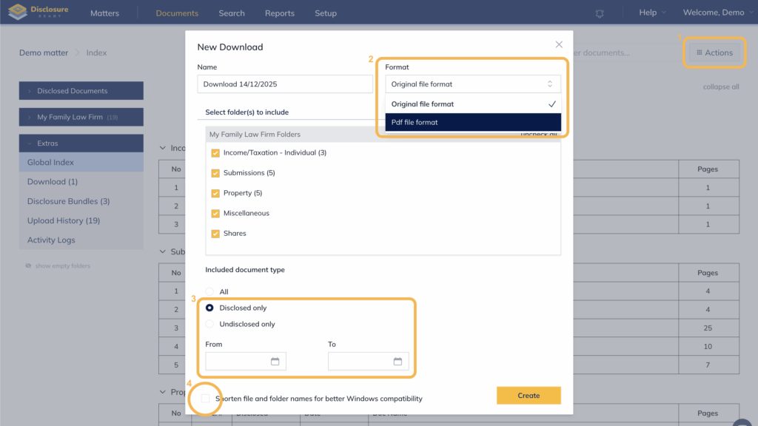This screenshot has width=758, height=426.
Task: Expand the Disclosed Documents section
Action: click(81, 91)
